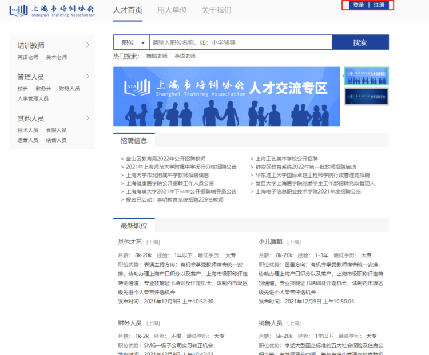Expand the 其他人员 category arrow

88,118
